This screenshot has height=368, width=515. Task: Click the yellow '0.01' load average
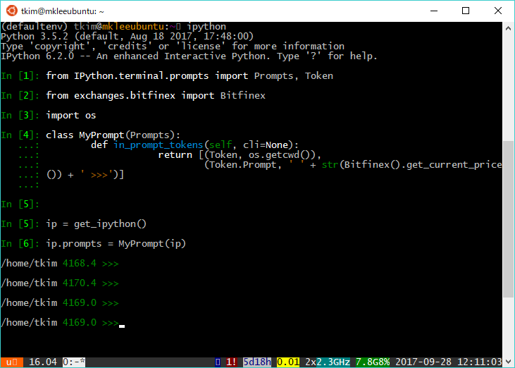(288, 362)
